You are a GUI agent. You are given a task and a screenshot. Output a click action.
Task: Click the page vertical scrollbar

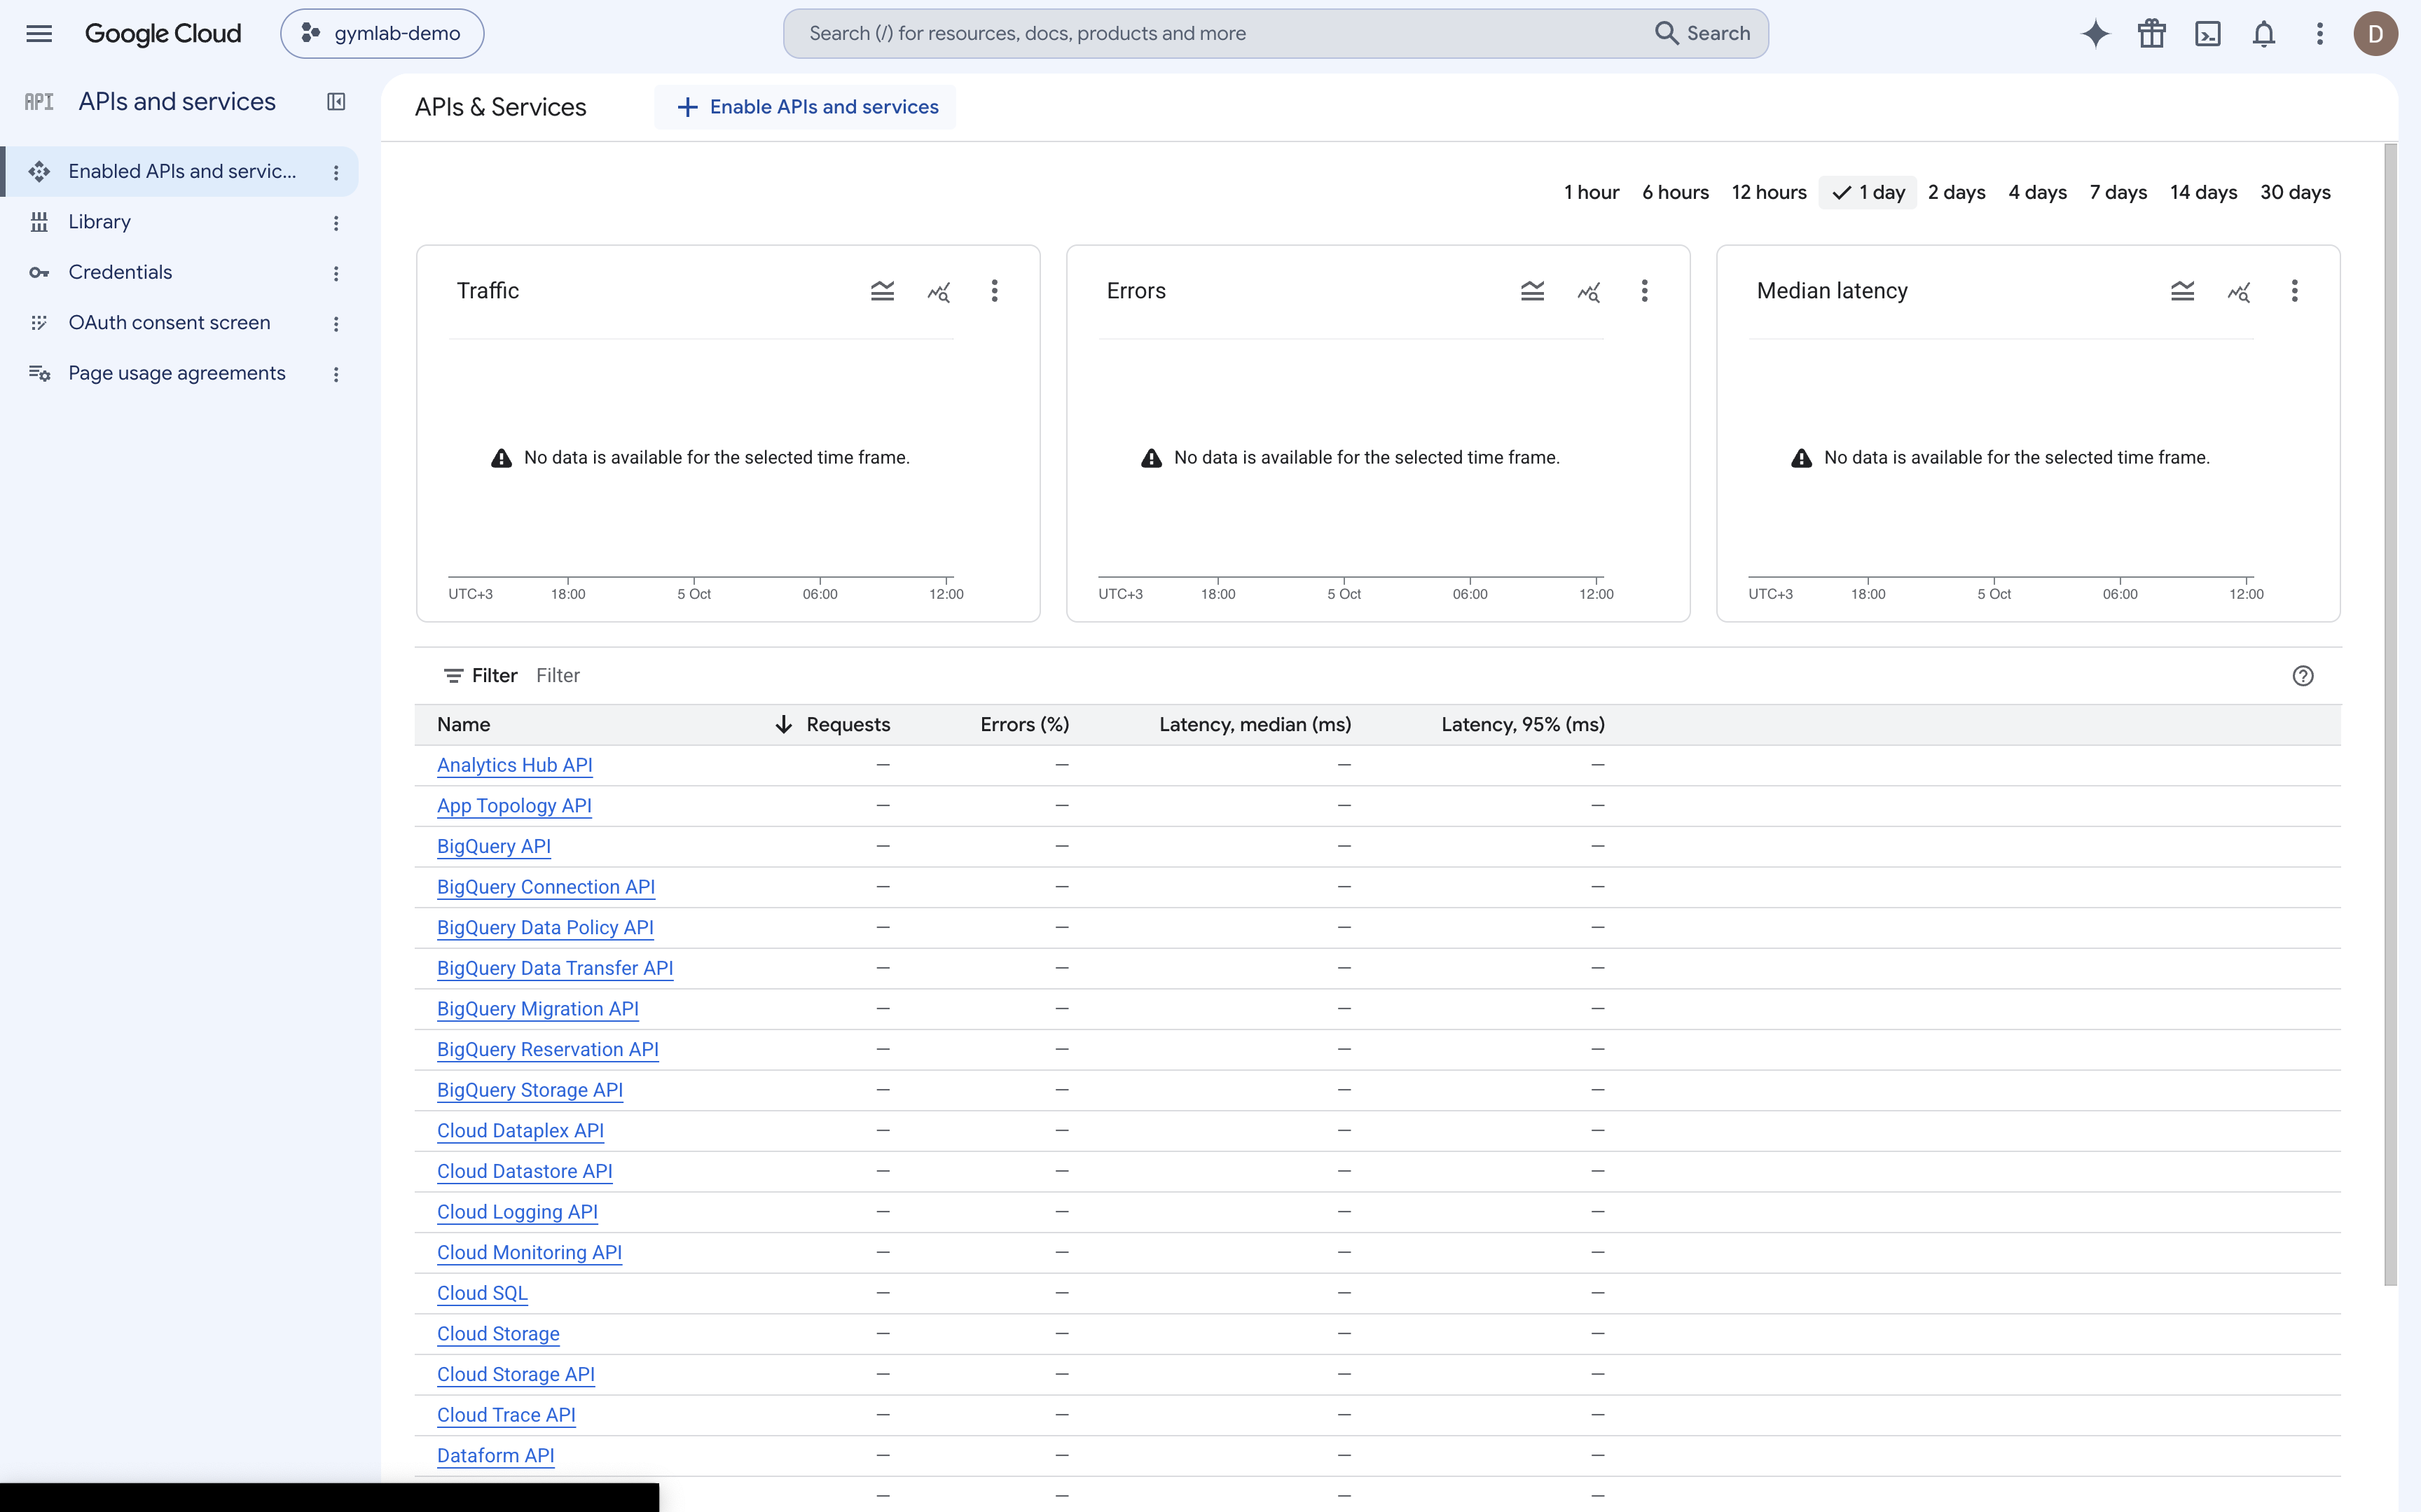(2390, 714)
